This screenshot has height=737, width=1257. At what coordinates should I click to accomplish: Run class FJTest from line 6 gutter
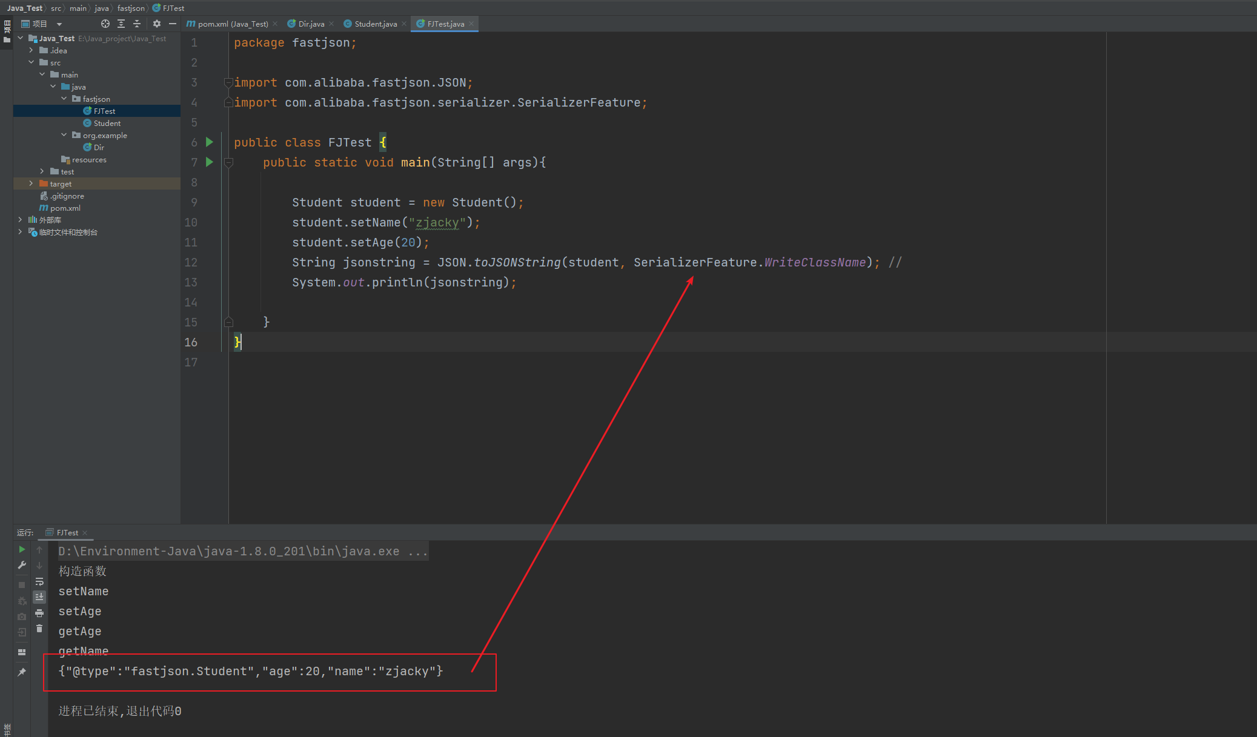coord(210,142)
